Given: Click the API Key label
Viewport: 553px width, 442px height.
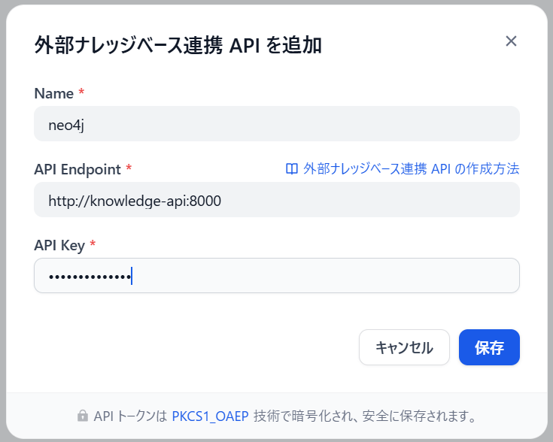Looking at the screenshot, I should pos(59,246).
